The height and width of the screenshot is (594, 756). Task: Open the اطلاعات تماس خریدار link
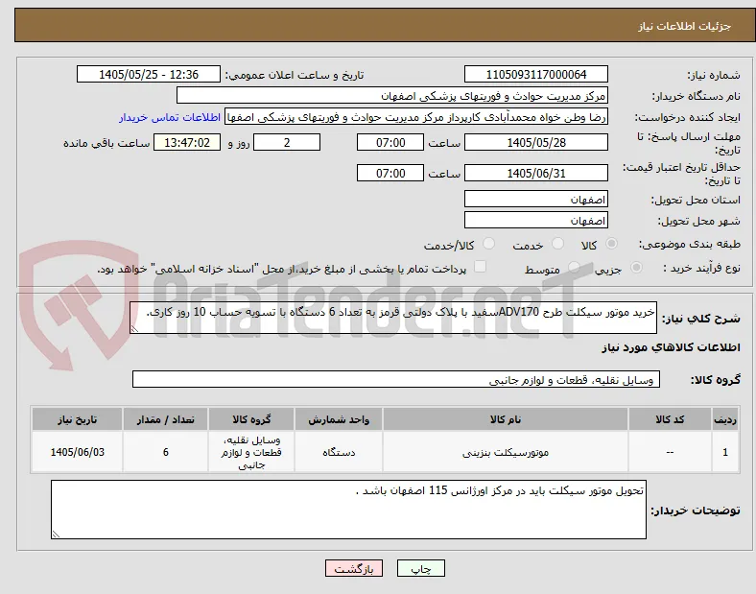[170, 117]
